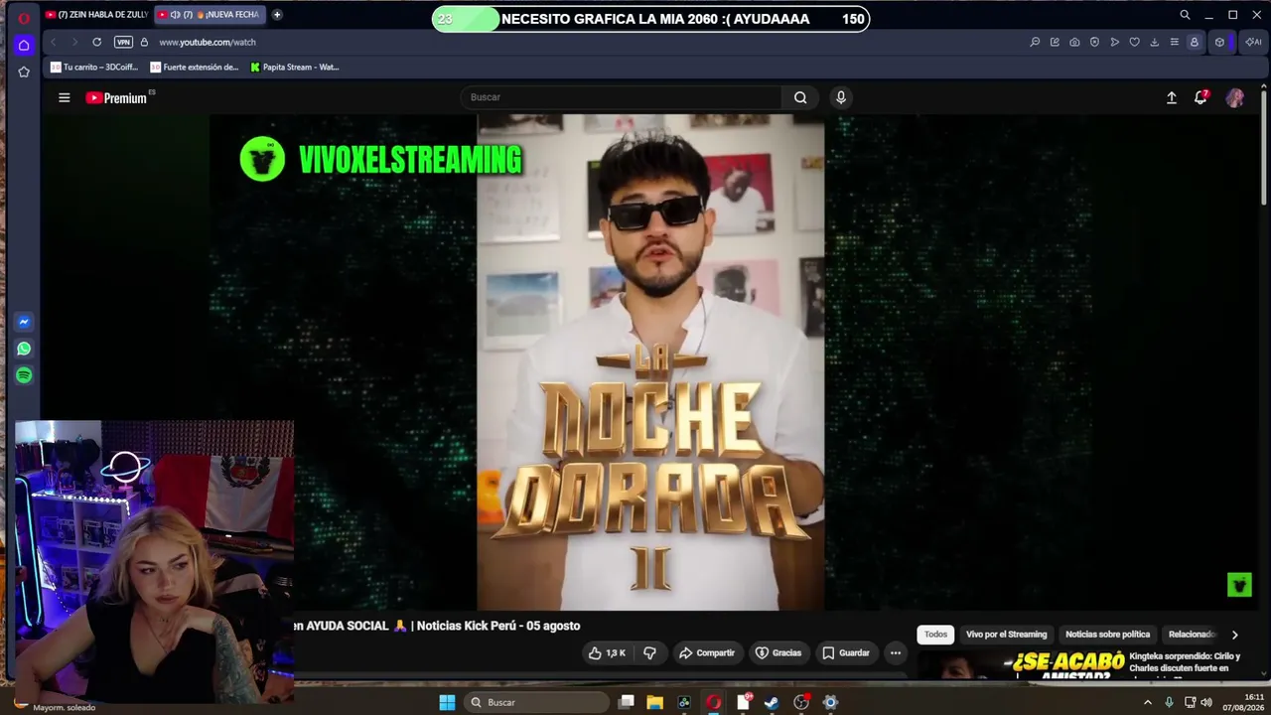1271x715 pixels.
Task: View site security lock info
Action: coord(144,42)
